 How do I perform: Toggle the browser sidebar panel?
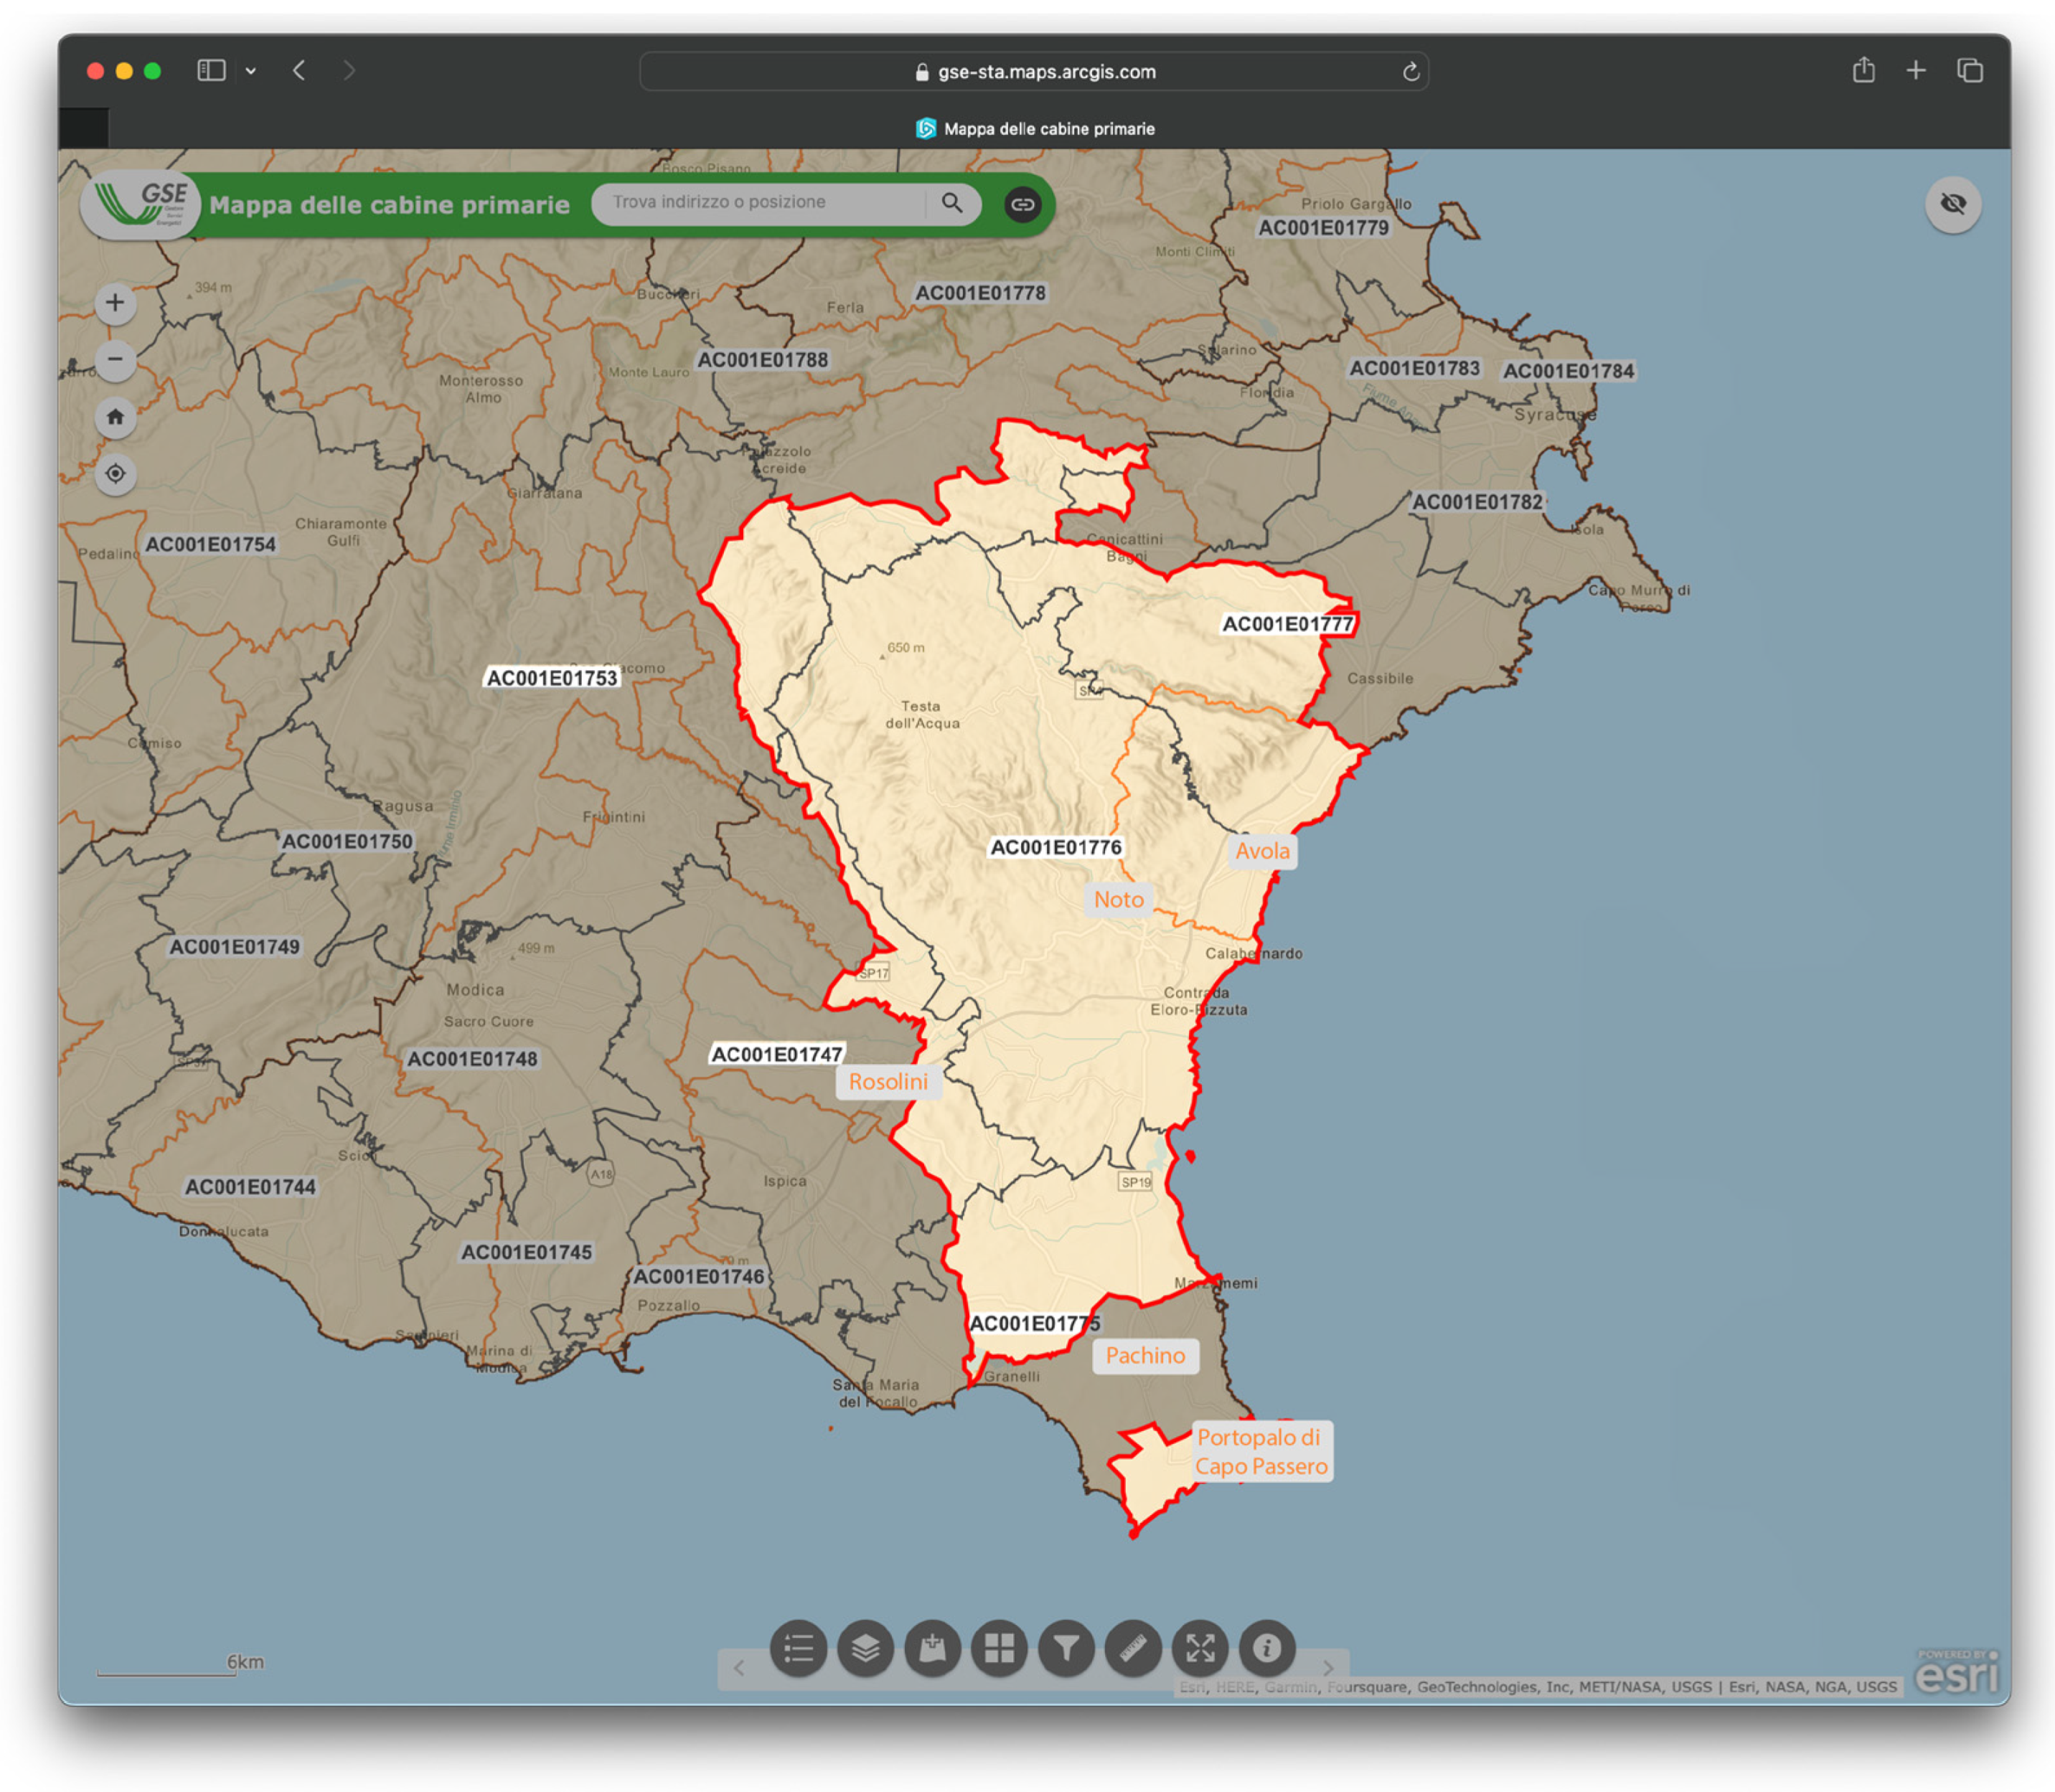[x=211, y=70]
